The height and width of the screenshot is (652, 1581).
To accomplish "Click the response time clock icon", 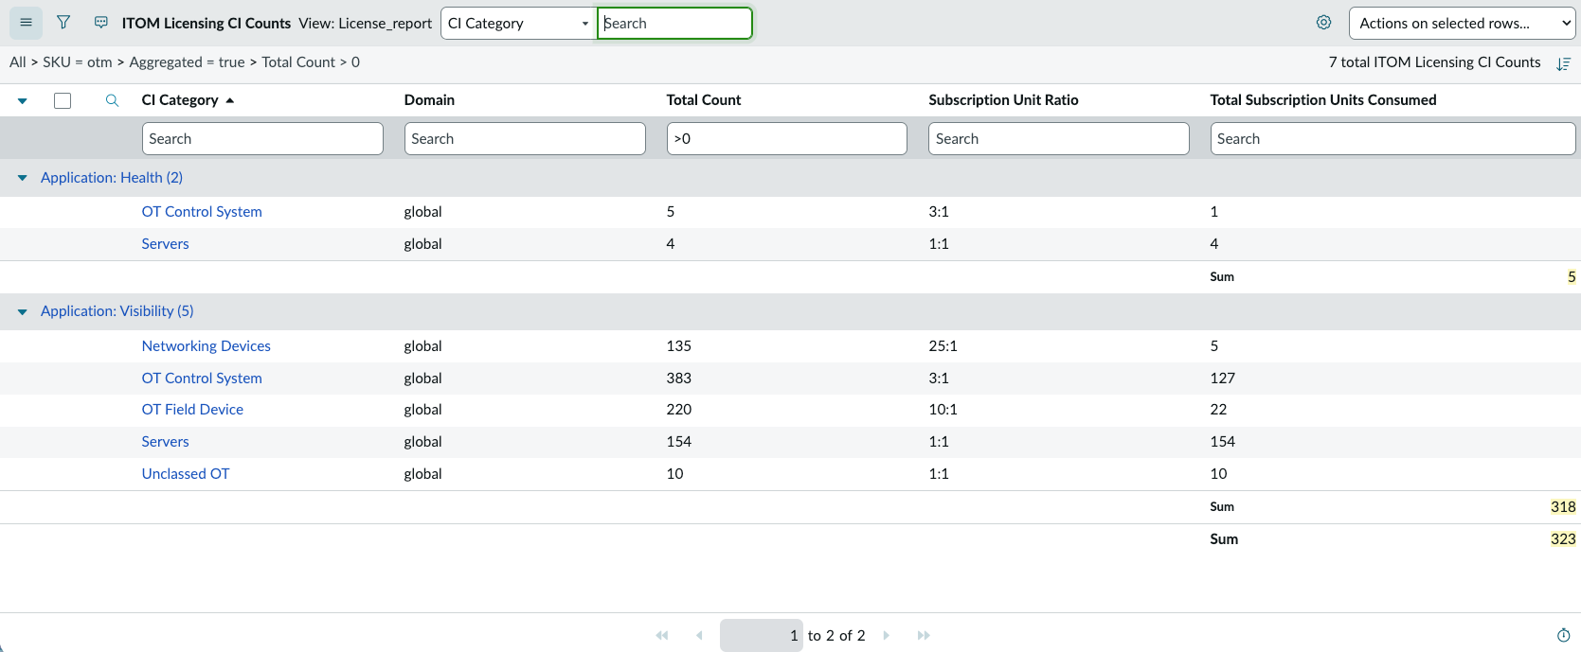I will pos(1563,635).
